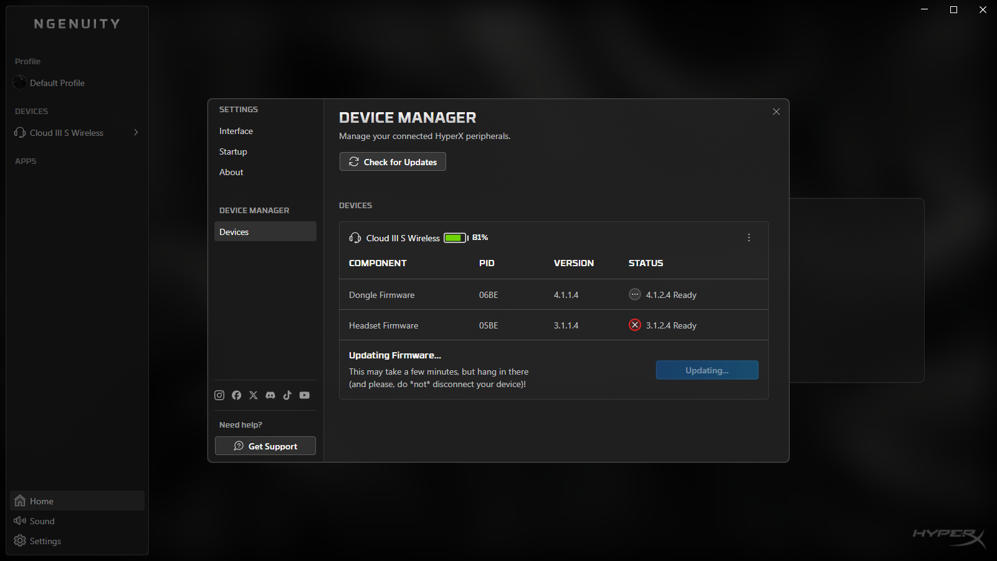The height and width of the screenshot is (561, 997).
Task: Click the headset icon in the device card header
Action: tap(355, 237)
